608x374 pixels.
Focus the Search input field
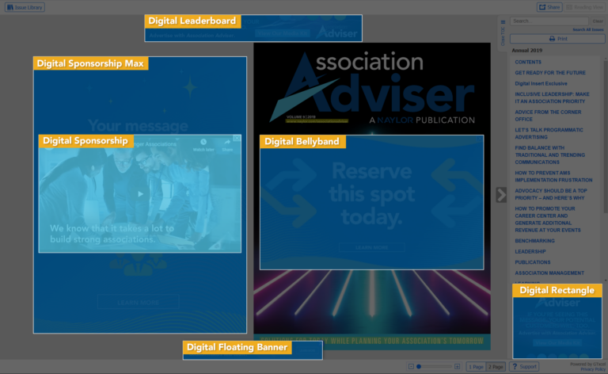pos(549,21)
